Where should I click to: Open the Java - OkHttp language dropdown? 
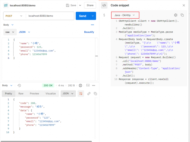[125, 15]
